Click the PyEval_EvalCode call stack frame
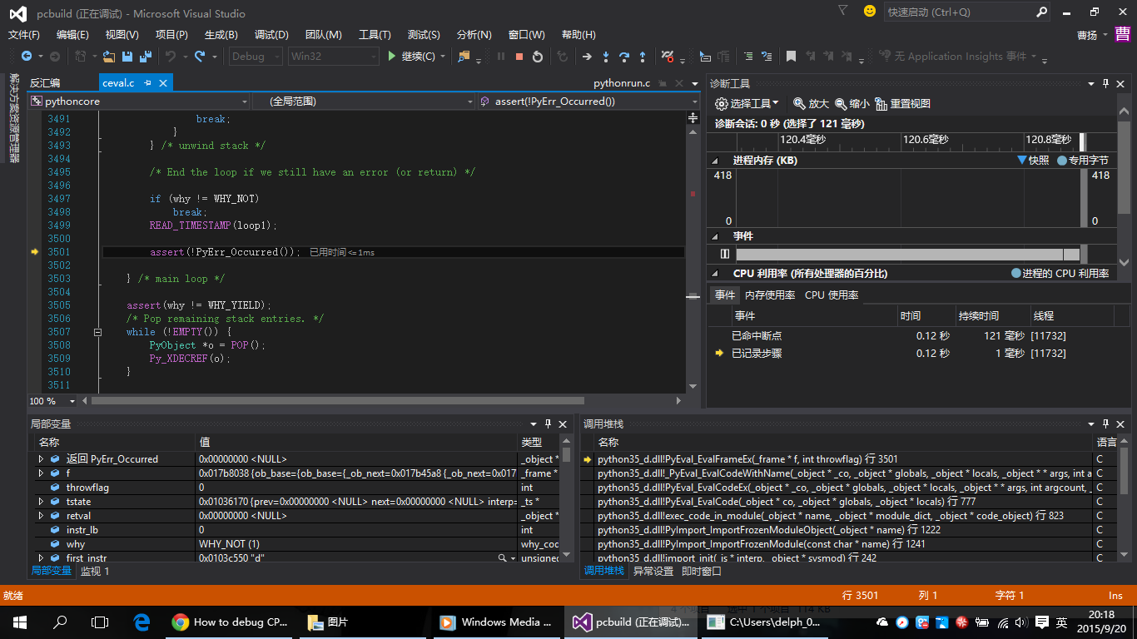 coord(836,502)
